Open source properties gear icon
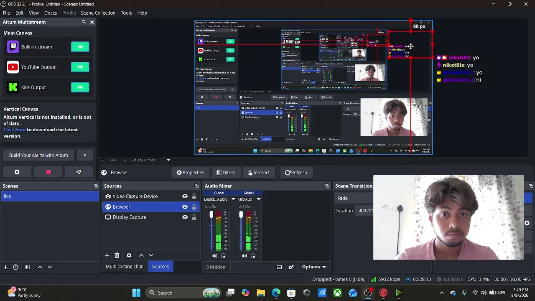Image resolution: width=535 pixels, height=301 pixels. coord(129,255)
